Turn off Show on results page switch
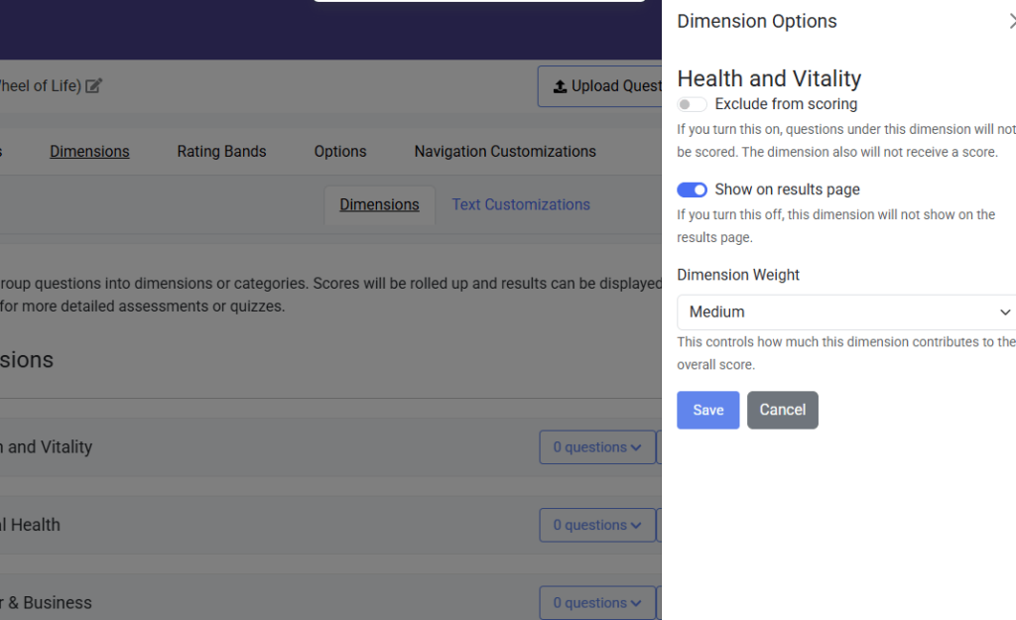This screenshot has height=620, width=1016. pyautogui.click(x=693, y=189)
